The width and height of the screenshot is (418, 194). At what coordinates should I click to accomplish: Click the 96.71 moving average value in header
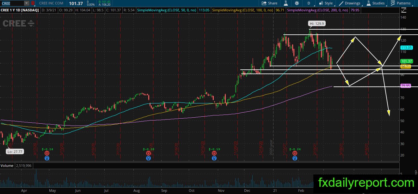coord(280,10)
